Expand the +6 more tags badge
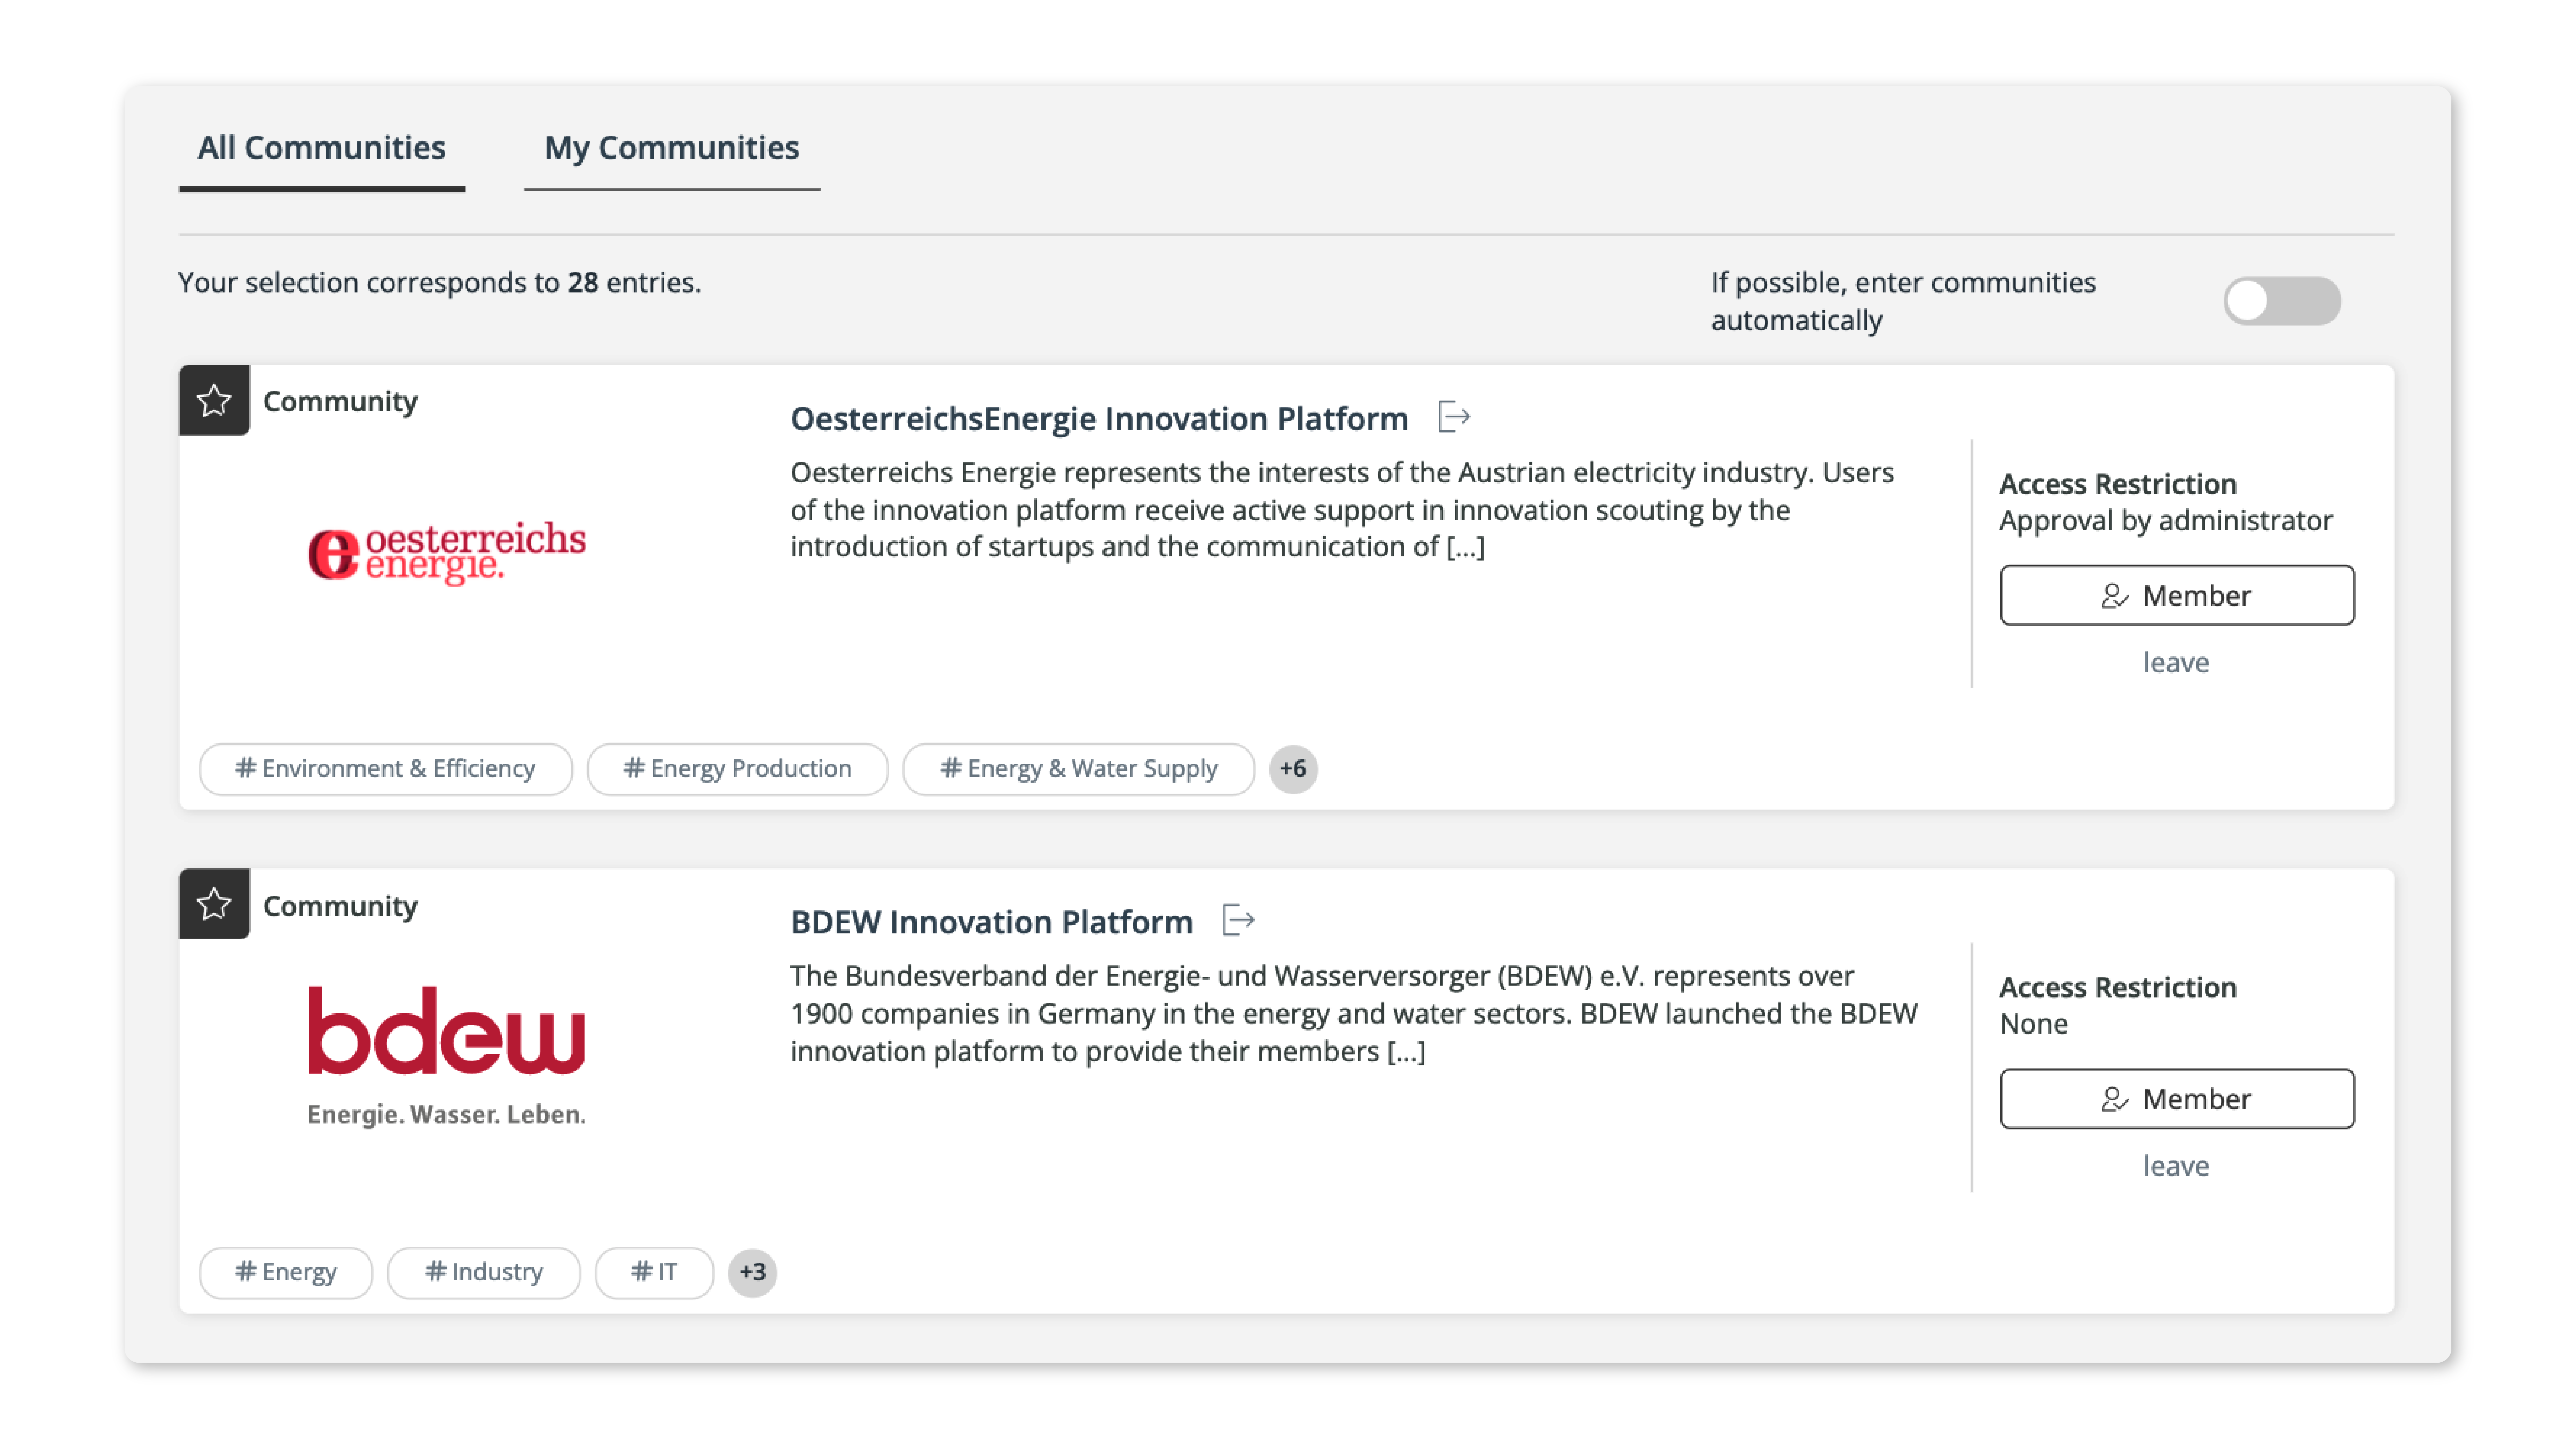This screenshot has height=1449, width=2576. coord(1293,769)
